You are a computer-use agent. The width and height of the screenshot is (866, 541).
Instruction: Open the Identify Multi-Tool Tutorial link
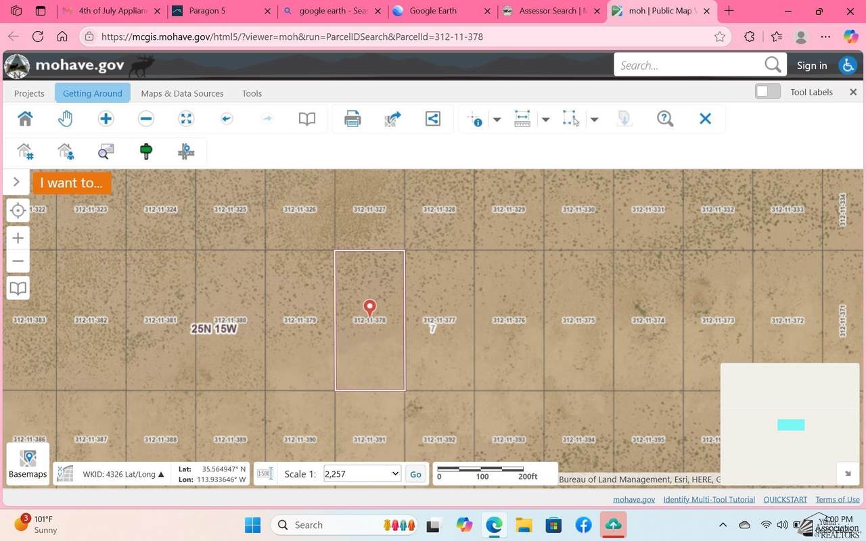708,499
